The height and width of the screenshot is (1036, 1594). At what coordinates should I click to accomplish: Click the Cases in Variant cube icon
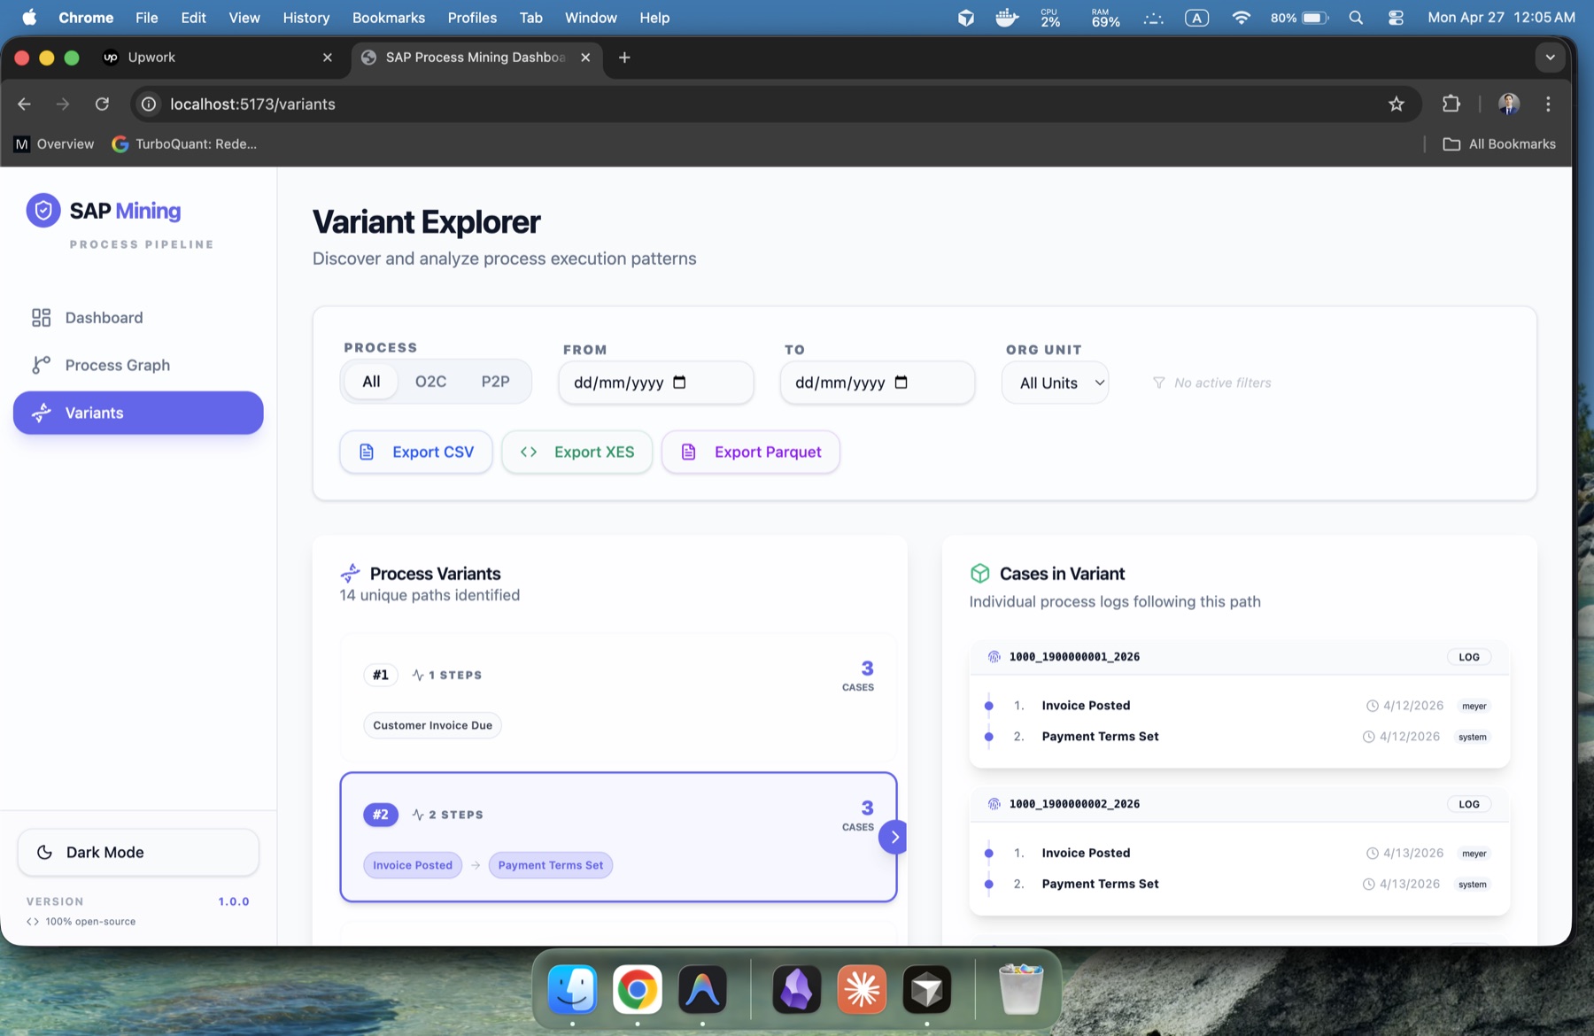(x=979, y=574)
